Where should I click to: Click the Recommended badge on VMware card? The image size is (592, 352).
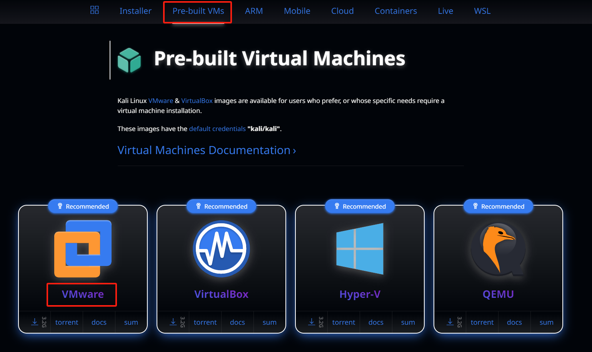(x=83, y=206)
